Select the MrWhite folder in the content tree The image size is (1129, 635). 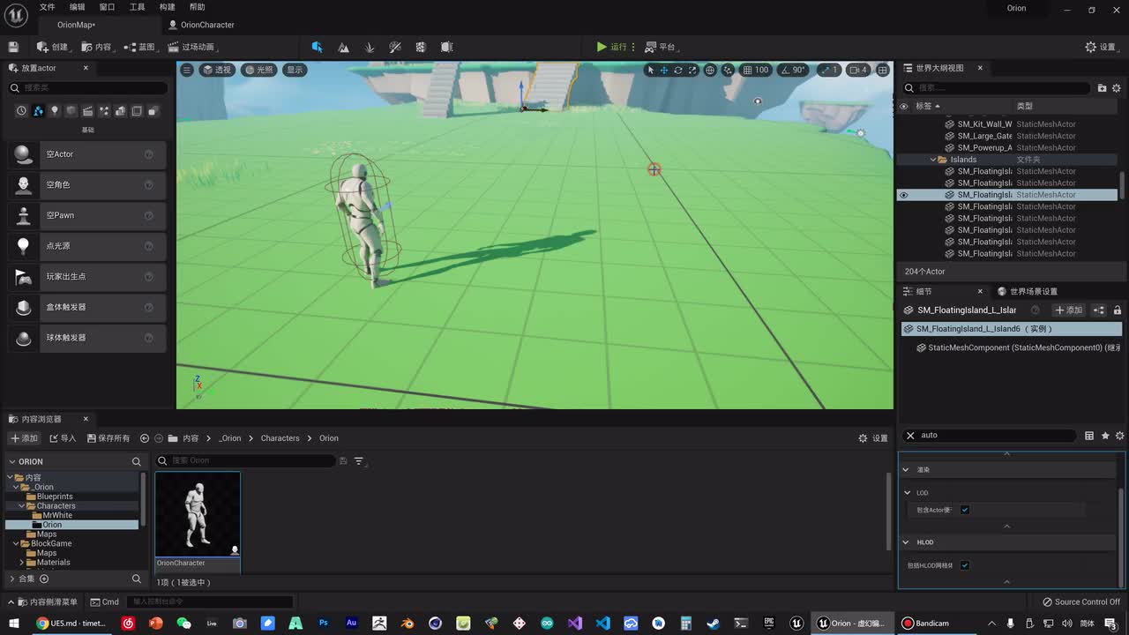point(57,516)
